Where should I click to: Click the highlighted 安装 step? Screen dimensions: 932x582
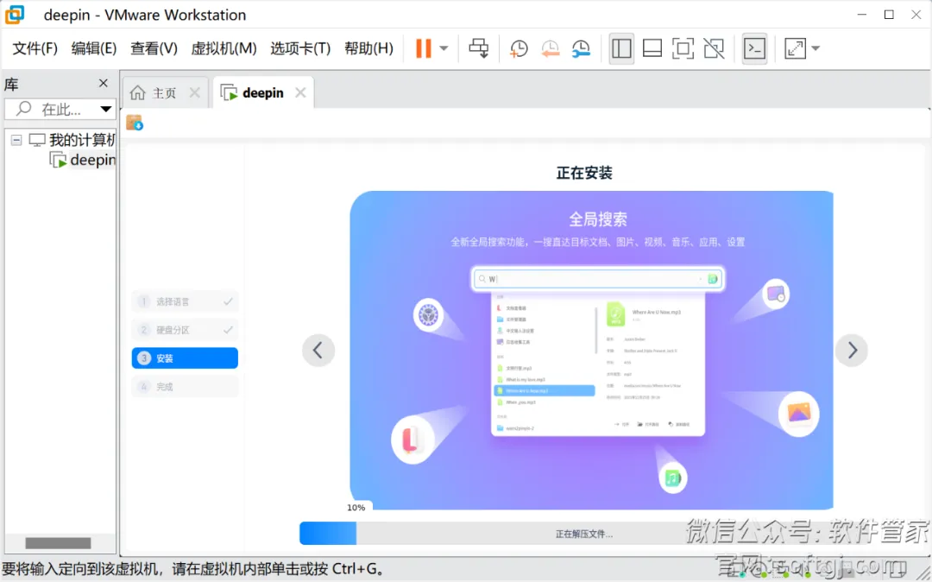185,358
